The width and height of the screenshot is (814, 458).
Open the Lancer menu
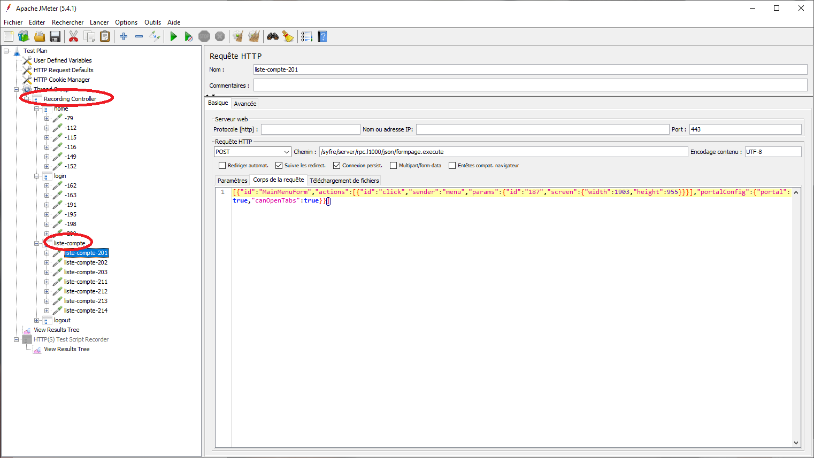point(99,22)
